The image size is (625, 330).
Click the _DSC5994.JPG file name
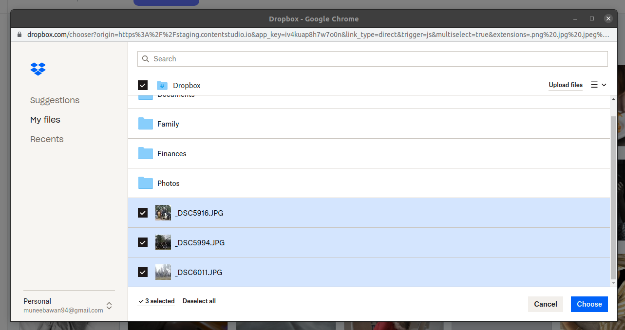click(x=200, y=243)
